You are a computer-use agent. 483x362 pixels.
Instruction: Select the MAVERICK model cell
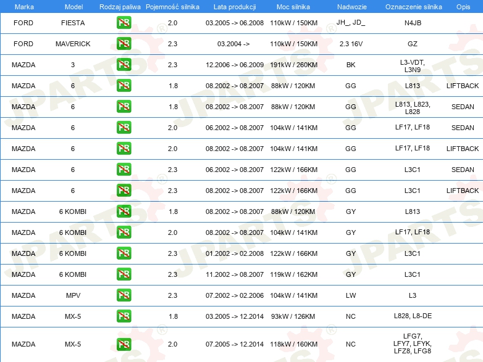point(73,44)
